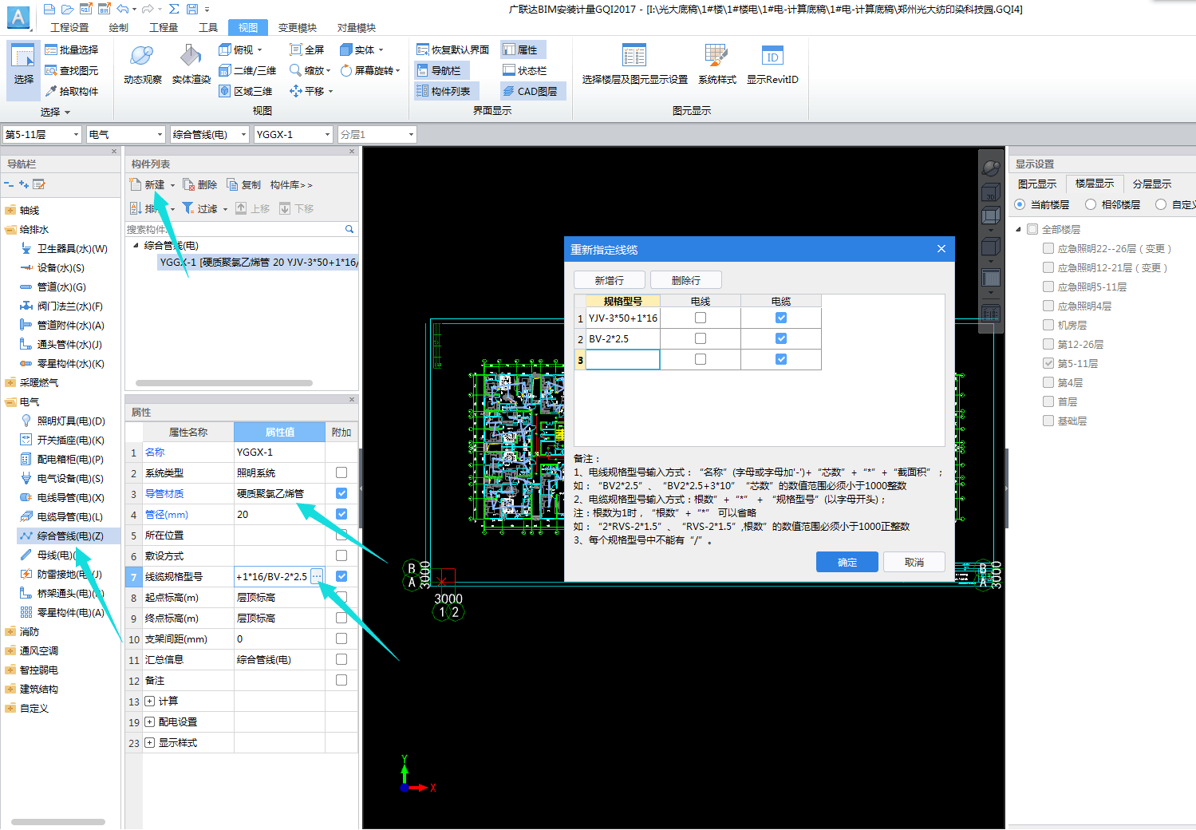The width and height of the screenshot is (1196, 830).
Task: Open 查找图元 find element tool
Action: [x=72, y=70]
